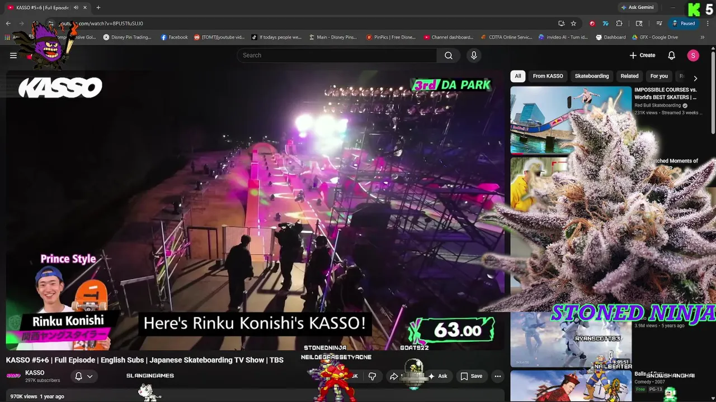Open the PinPics Free Disne bookmark
This screenshot has width=716, height=402.
(390, 37)
